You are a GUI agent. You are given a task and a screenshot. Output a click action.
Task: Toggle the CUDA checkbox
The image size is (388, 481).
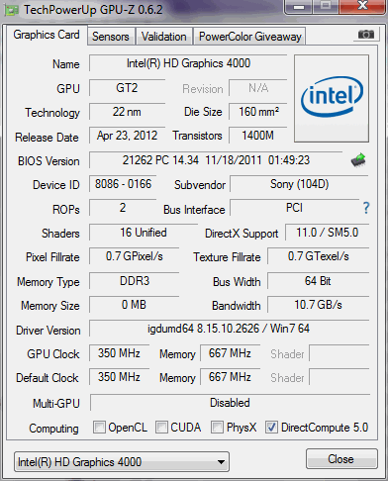(161, 427)
